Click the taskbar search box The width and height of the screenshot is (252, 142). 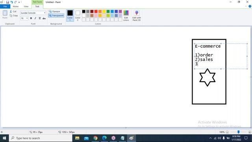[41, 138]
